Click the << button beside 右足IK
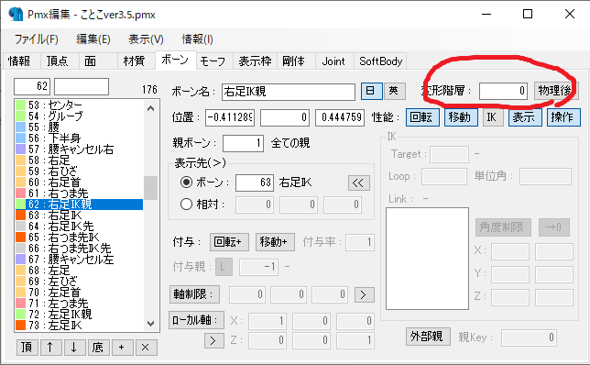Screen dimensions: 590x365 click(x=358, y=183)
